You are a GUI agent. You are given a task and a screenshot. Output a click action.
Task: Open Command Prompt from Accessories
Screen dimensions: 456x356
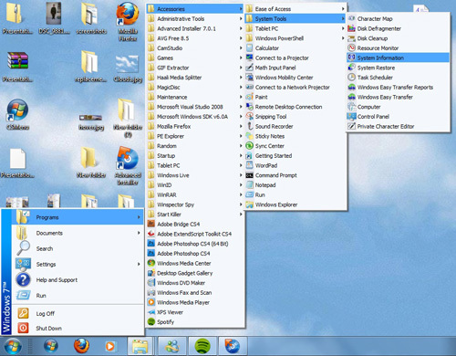pos(295,175)
